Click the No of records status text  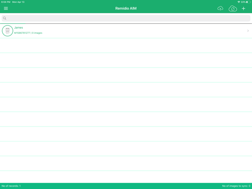[x=11, y=186]
